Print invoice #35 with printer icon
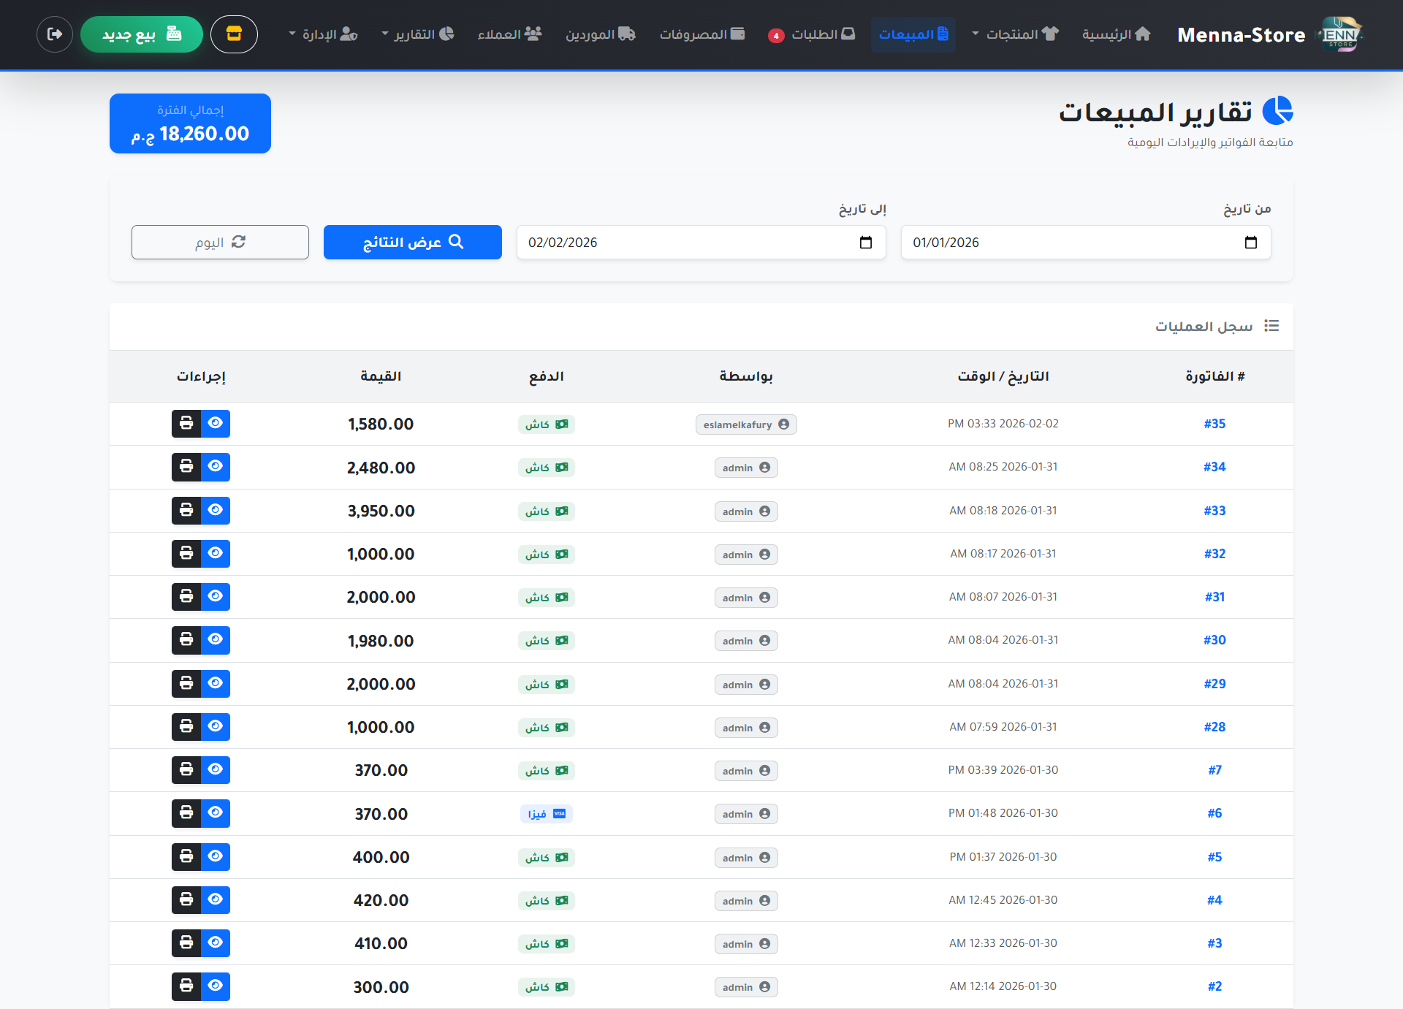The width and height of the screenshot is (1403, 1009). point(186,424)
